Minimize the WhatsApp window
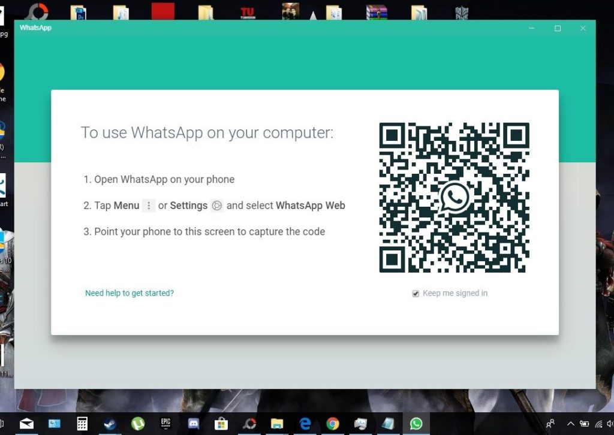 (531, 28)
